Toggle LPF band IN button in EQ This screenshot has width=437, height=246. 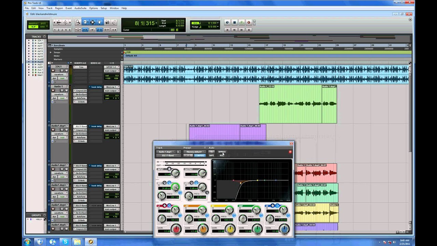207,193
